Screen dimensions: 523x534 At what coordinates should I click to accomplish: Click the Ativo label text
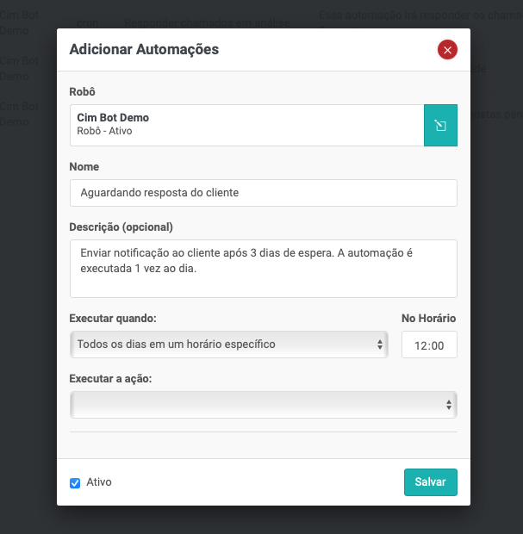click(99, 482)
